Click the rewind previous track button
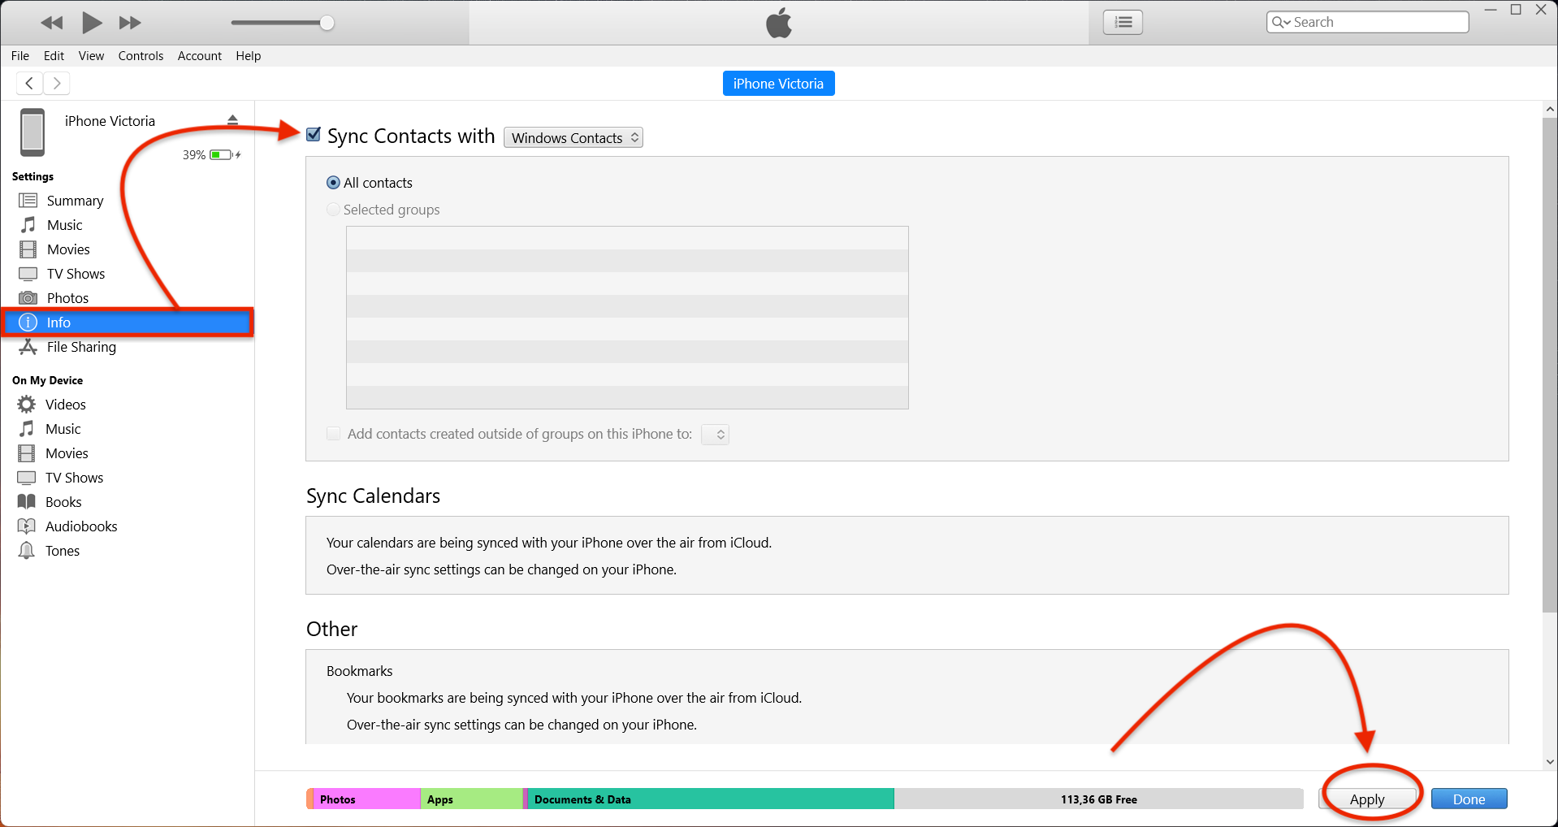 (51, 23)
